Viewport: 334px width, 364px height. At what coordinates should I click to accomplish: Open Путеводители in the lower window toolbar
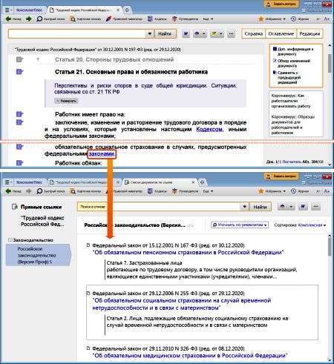click(x=186, y=191)
